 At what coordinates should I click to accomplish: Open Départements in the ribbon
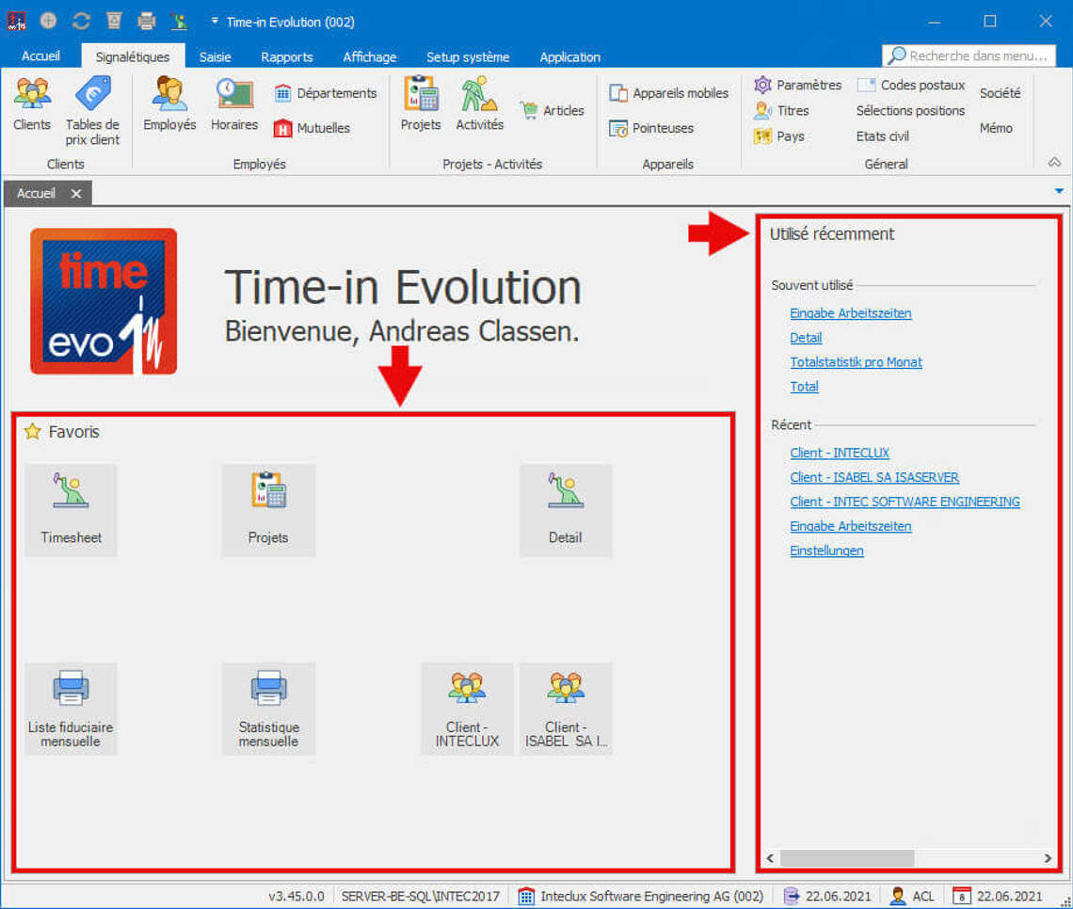point(326,93)
